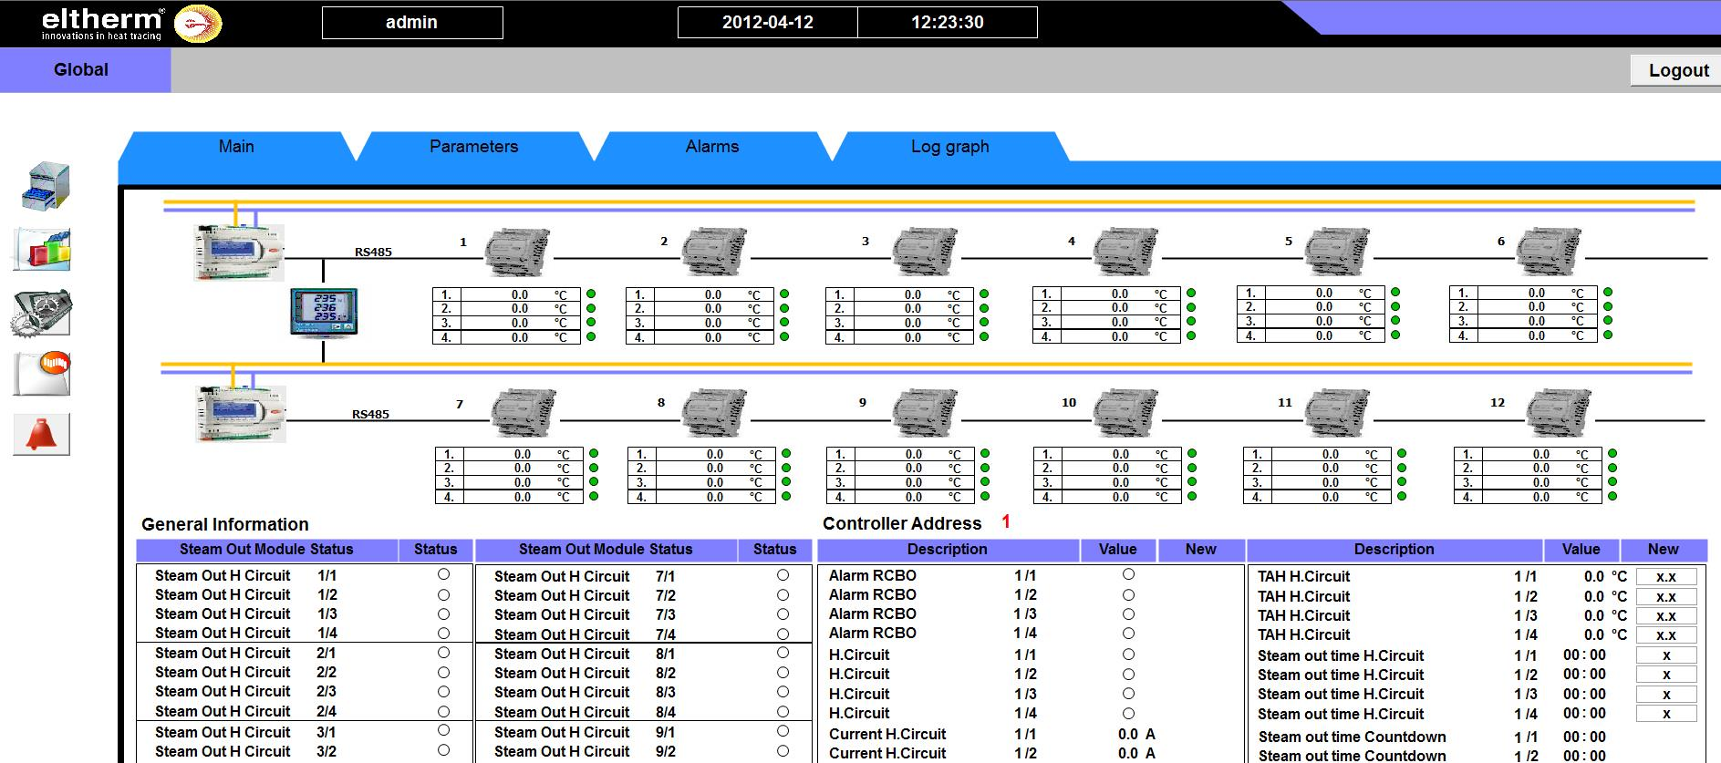Viewport: 1721px width, 763px height.
Task: Switch to the Main tab
Action: [236, 147]
